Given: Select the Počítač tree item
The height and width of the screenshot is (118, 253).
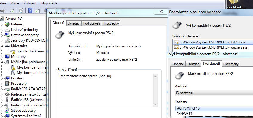Looking at the screenshot, I should (17, 78).
